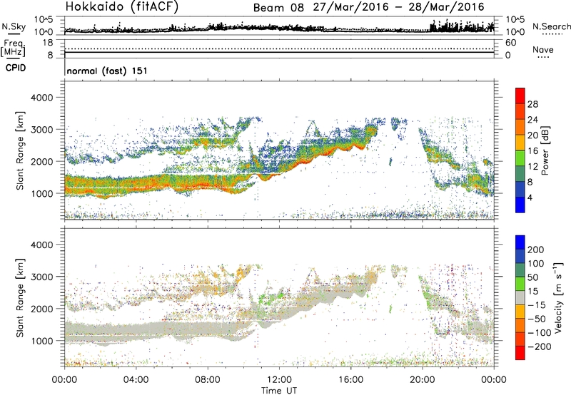Click the 'Nave' legend label
Image resolution: width=571 pixels, height=395 pixels.
point(543,49)
